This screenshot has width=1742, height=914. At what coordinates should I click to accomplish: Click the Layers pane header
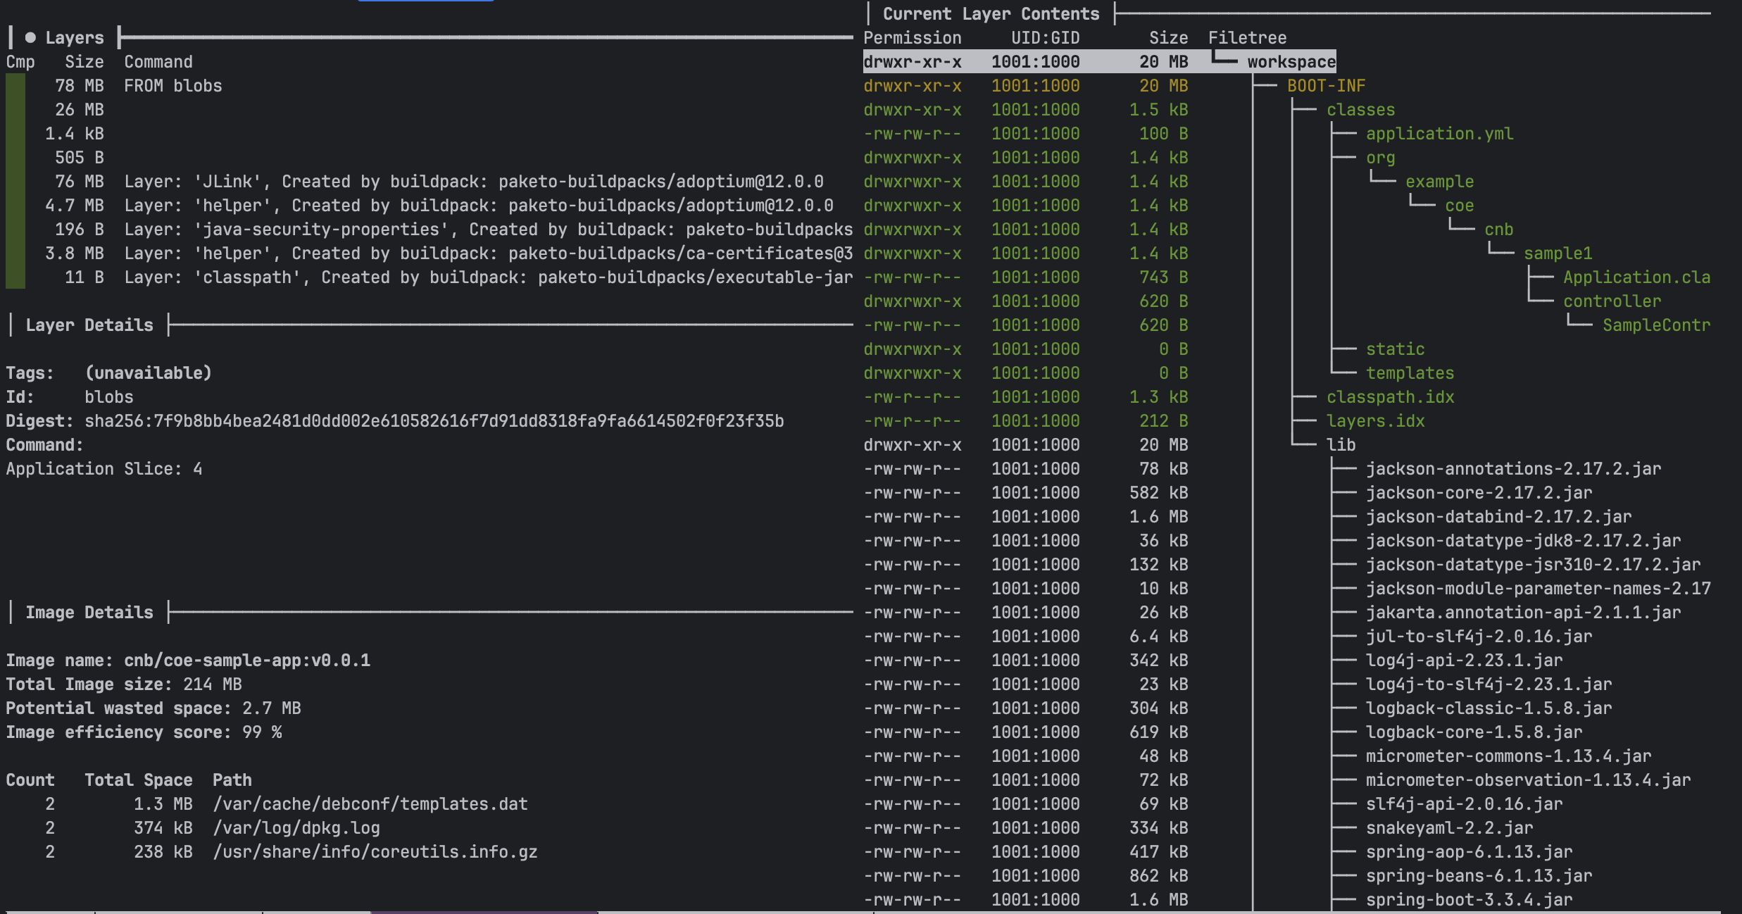74,38
